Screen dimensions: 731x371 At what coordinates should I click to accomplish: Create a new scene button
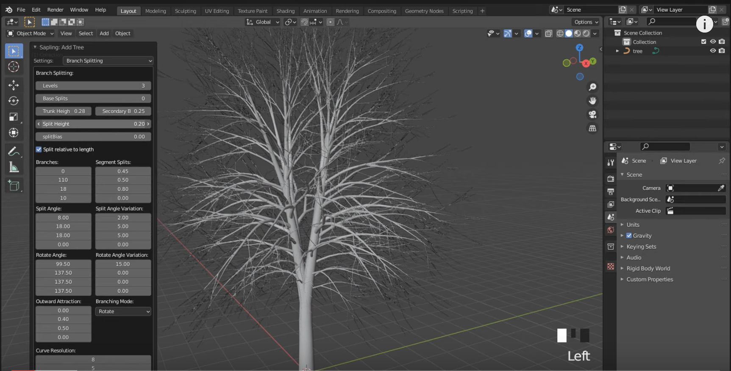623,10
